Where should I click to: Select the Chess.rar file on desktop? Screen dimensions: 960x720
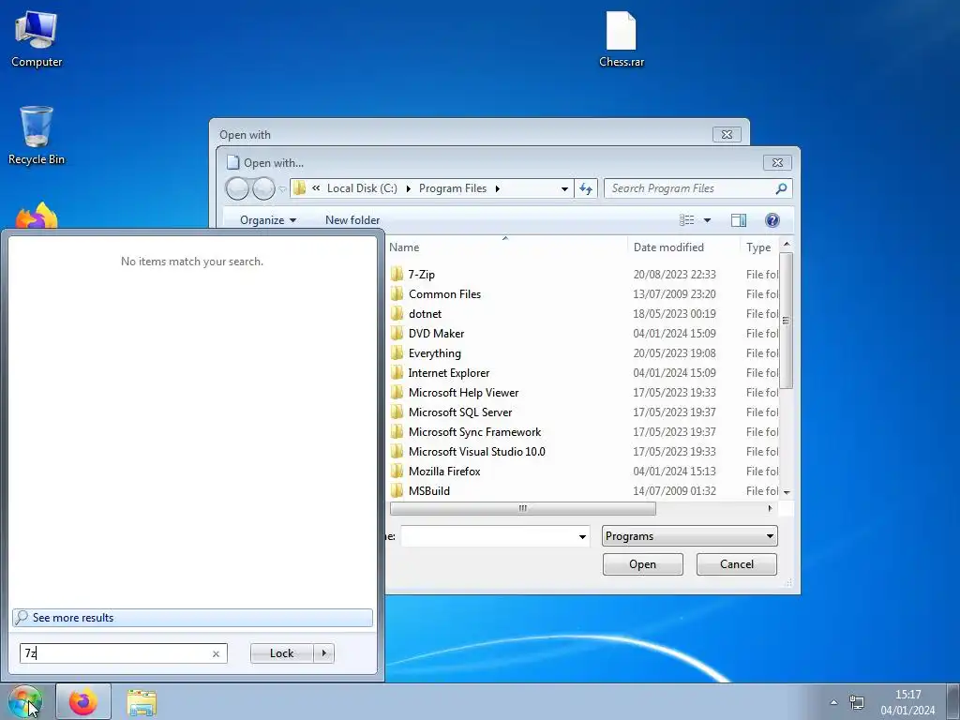coord(621,39)
